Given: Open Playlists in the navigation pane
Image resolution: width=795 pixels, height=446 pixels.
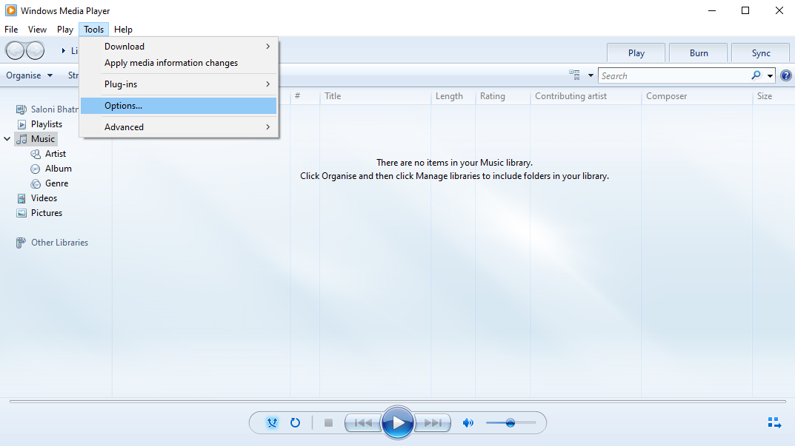Looking at the screenshot, I should coord(47,124).
